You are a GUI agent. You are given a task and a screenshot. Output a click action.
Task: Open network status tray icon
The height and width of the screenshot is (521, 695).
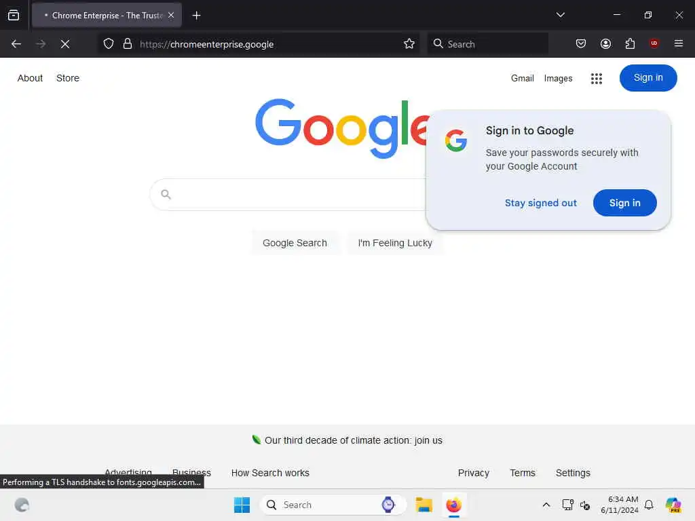[567, 505]
